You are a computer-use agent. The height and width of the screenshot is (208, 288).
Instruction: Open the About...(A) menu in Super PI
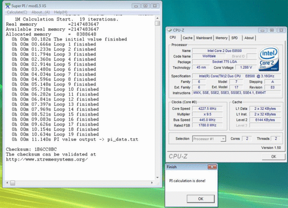click(x=41, y=12)
